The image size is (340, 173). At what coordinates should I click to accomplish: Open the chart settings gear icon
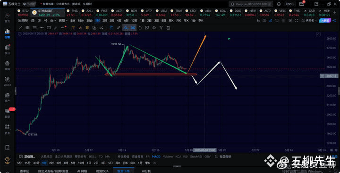[x=290, y=20]
